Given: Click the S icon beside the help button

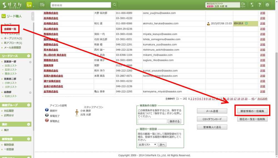Looking at the screenshot, I should (x=252, y=5).
